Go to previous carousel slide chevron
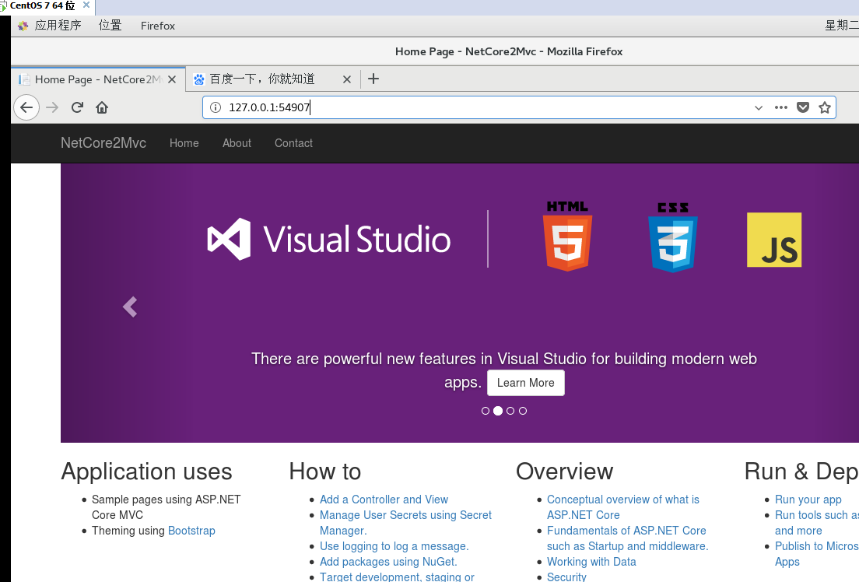The width and height of the screenshot is (859, 582). pyautogui.click(x=130, y=307)
